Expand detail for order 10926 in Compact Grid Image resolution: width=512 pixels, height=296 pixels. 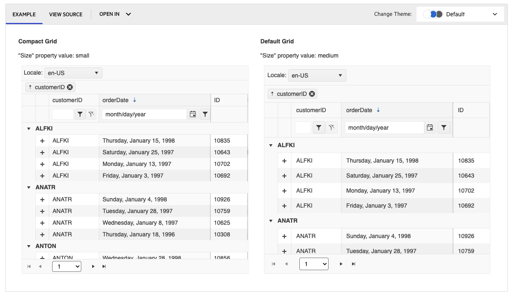[42, 200]
